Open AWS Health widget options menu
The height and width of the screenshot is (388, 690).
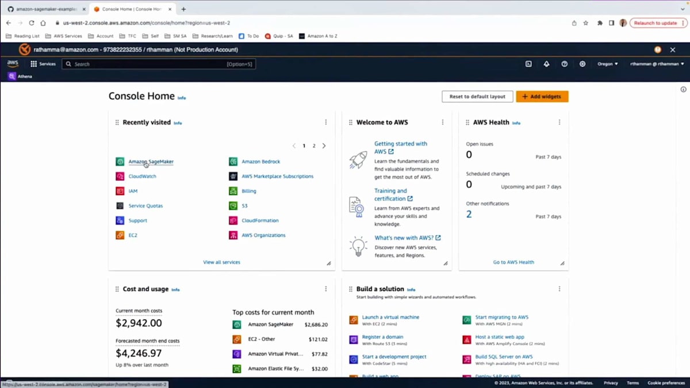coord(559,122)
